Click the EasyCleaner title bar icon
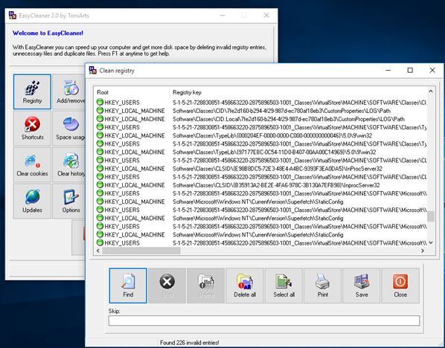The image size is (445, 348). (x=13, y=16)
